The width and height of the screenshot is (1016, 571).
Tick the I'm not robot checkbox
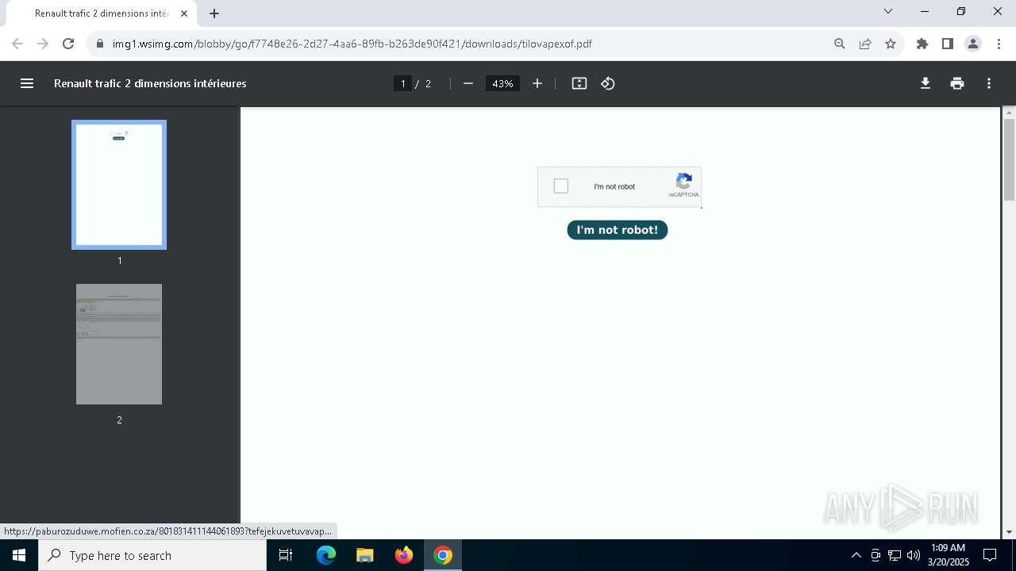pos(561,186)
